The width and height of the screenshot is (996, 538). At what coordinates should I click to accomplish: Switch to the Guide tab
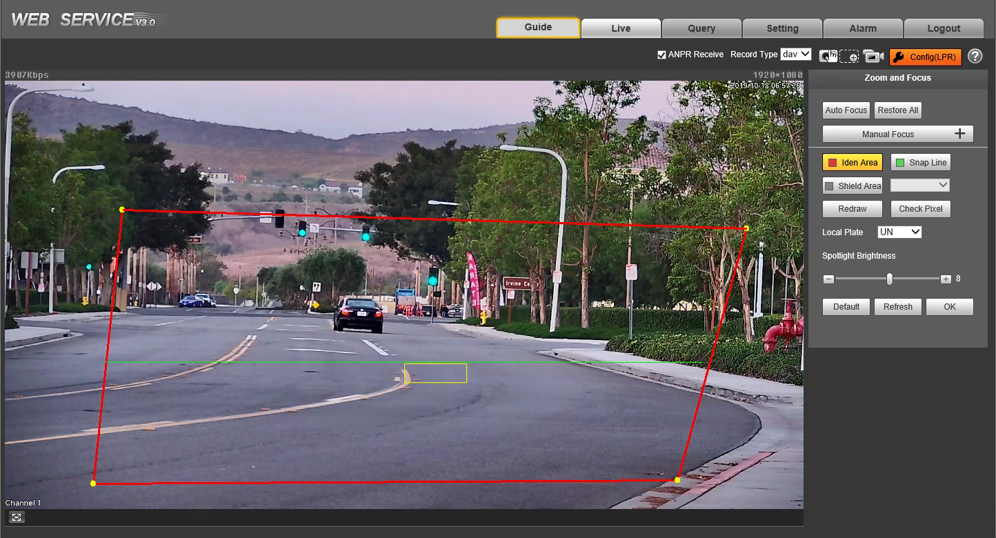coord(538,28)
